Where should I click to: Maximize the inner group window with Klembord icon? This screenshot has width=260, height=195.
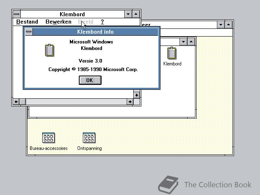191,41
